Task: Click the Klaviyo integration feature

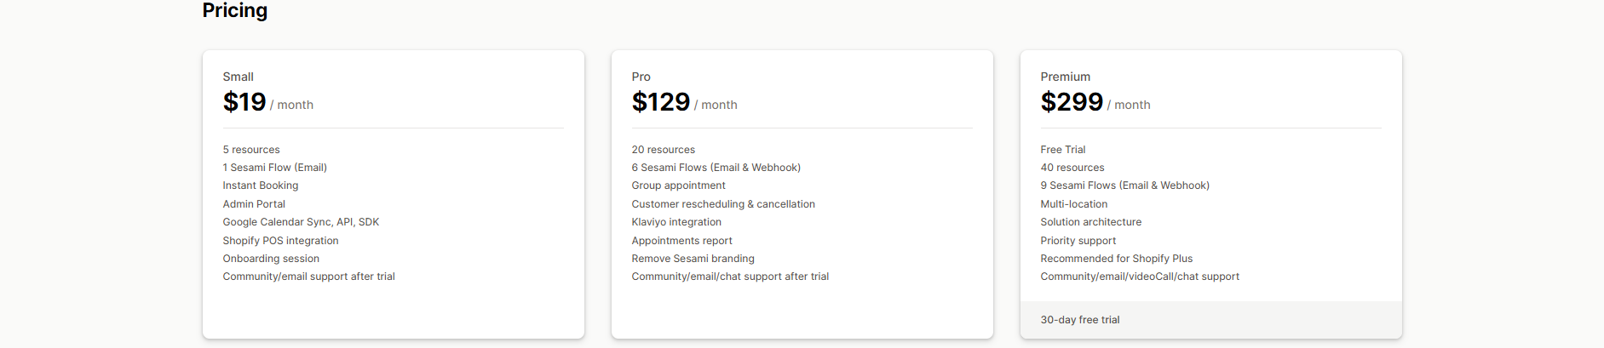Action: (676, 222)
